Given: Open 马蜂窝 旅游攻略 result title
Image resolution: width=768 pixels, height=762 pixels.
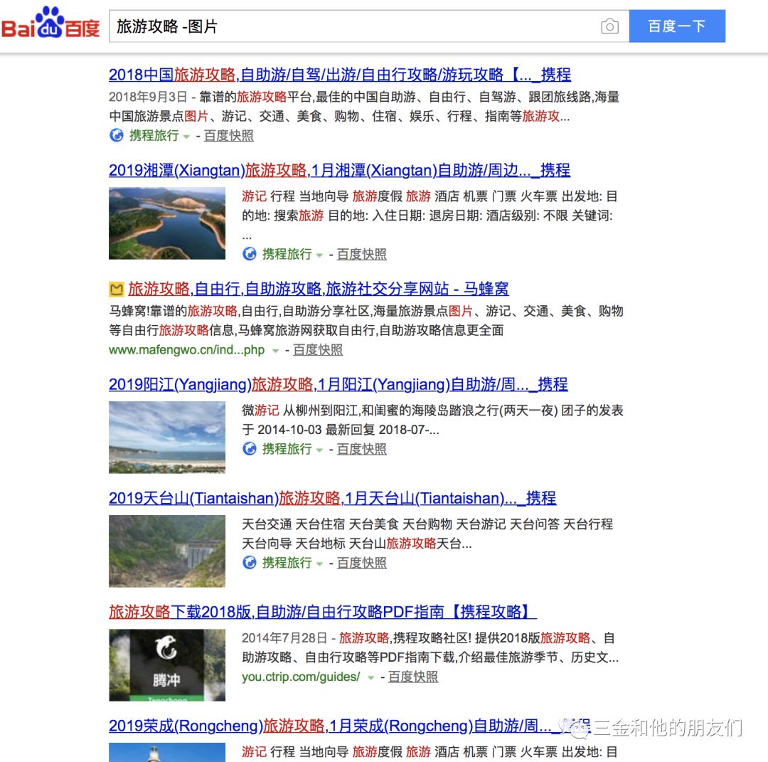Looking at the screenshot, I should [x=319, y=289].
